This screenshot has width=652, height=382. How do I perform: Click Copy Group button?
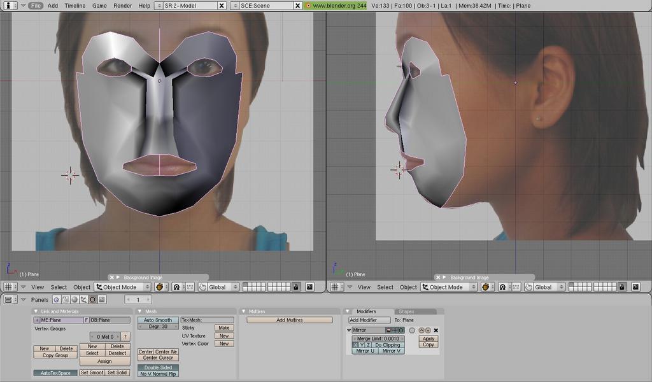click(x=55, y=355)
